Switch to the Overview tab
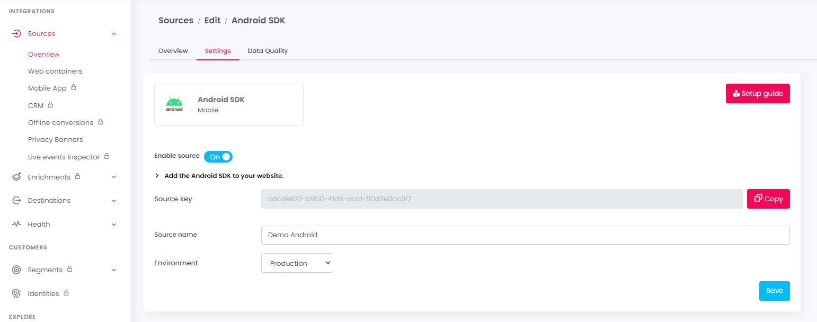 pyautogui.click(x=173, y=51)
